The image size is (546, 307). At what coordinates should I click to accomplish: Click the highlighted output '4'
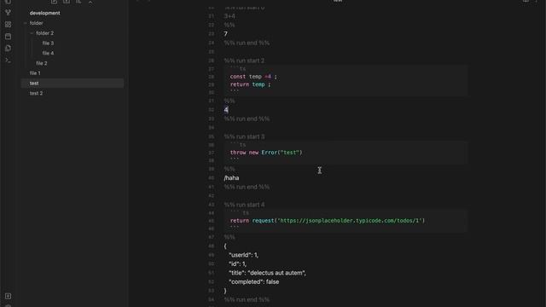226,110
